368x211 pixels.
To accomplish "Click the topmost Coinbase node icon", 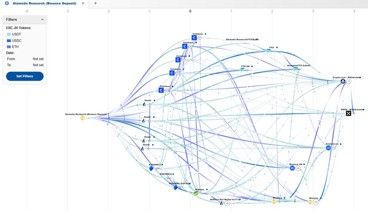I will (194, 38).
